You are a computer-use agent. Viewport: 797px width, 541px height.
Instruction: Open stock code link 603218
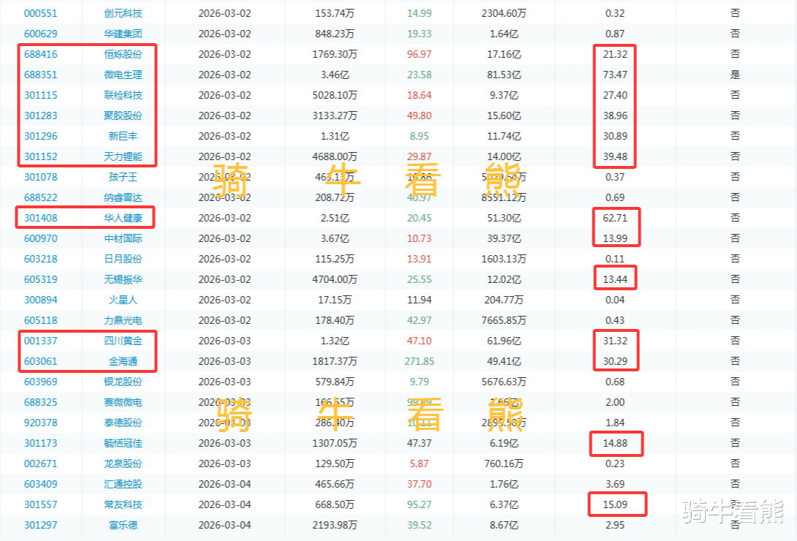(41, 259)
